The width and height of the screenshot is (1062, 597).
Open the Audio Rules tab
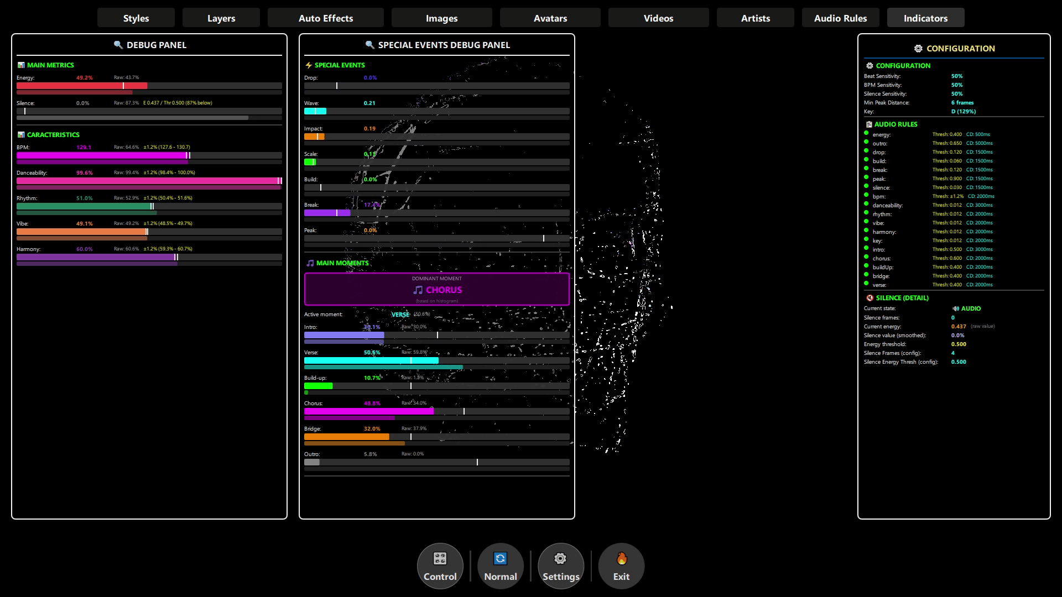point(840,18)
